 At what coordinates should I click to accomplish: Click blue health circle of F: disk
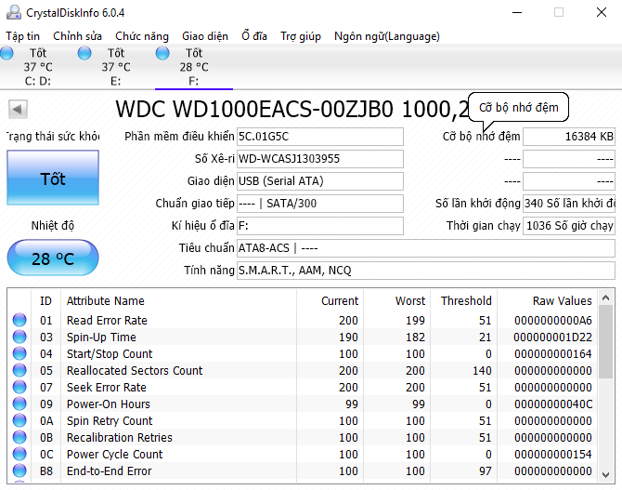[x=162, y=53]
